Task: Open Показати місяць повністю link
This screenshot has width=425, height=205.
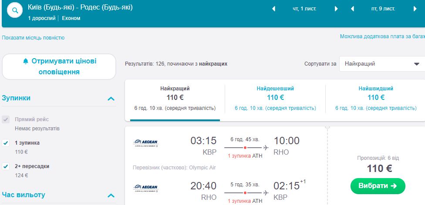Action: [x=34, y=38]
